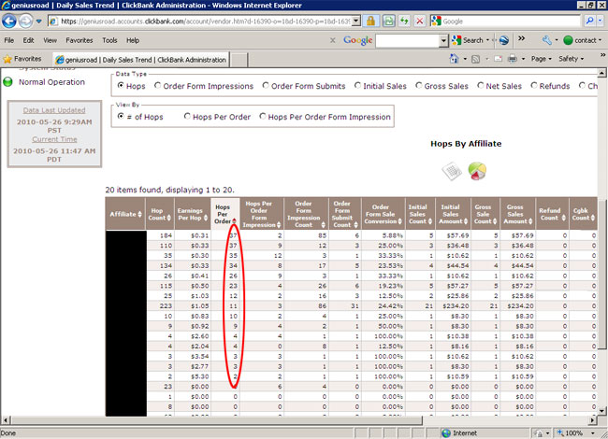Click the spreadsheet export icon
Image resolution: width=608 pixels, height=439 pixels.
(x=453, y=171)
